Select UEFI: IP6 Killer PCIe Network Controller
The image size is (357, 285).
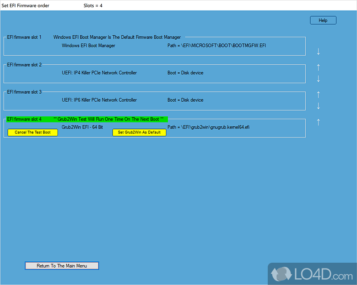pyautogui.click(x=99, y=100)
